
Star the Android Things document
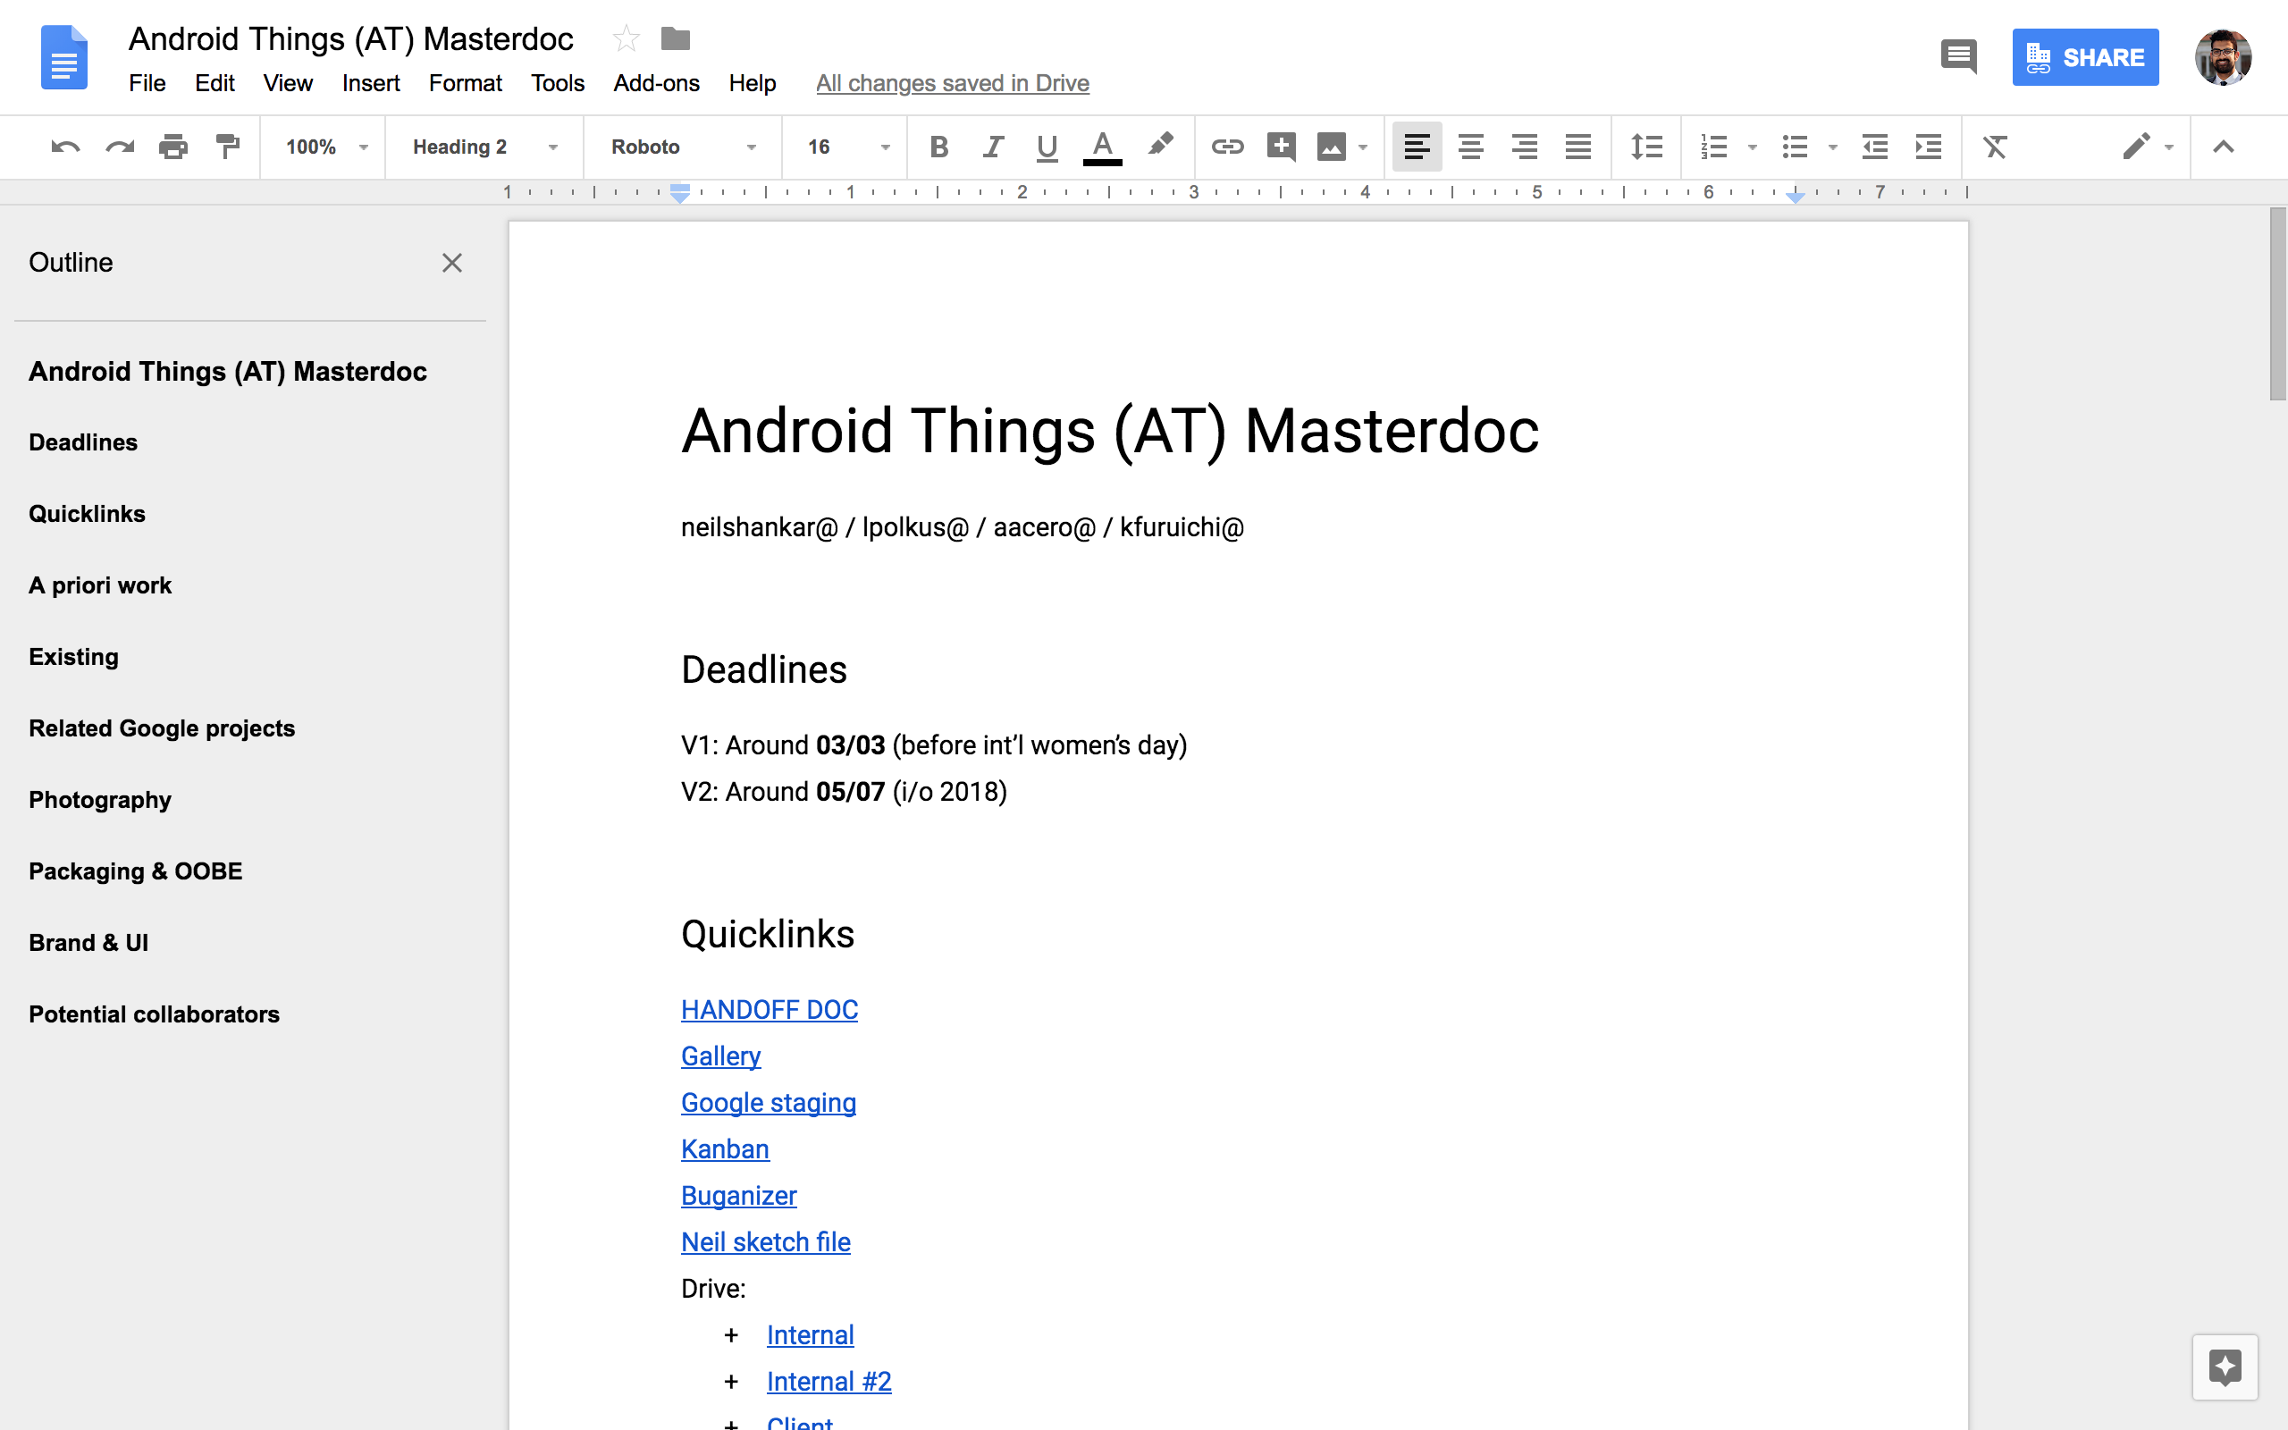coord(626,38)
